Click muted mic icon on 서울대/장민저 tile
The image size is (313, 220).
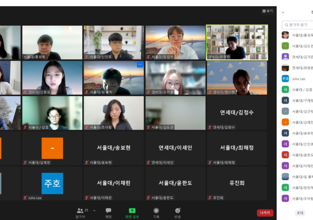click(x=148, y=57)
